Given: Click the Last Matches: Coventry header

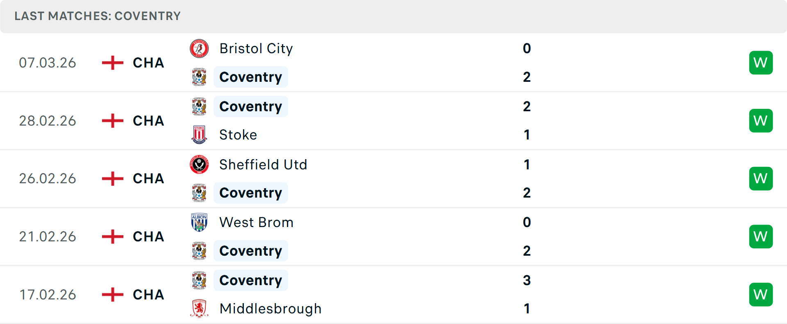Looking at the screenshot, I should click(x=98, y=16).
